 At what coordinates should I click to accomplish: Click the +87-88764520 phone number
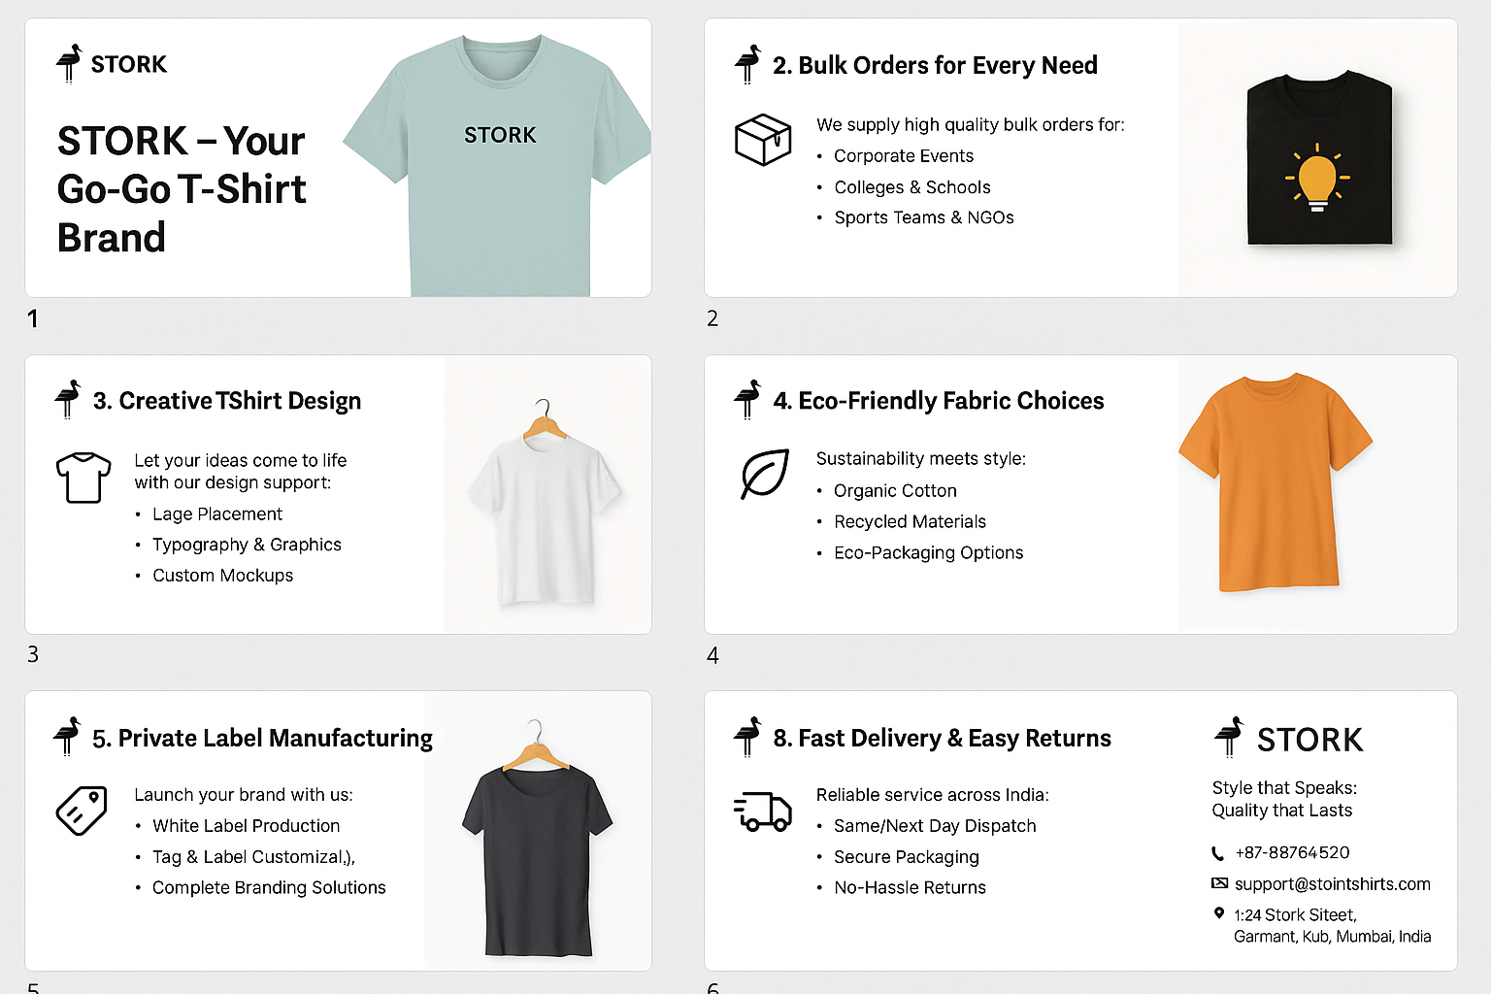pos(1292,853)
